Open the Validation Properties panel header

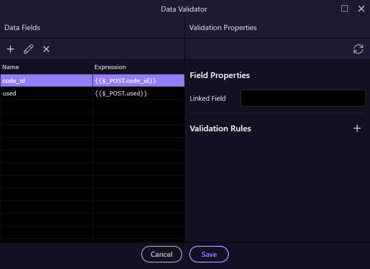[223, 27]
